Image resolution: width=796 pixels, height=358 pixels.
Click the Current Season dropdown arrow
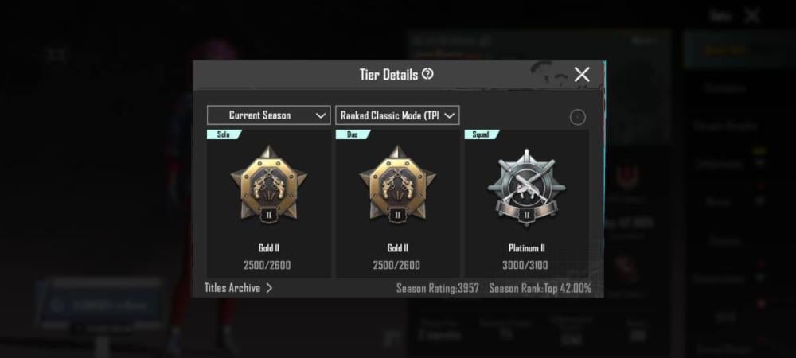click(x=320, y=115)
